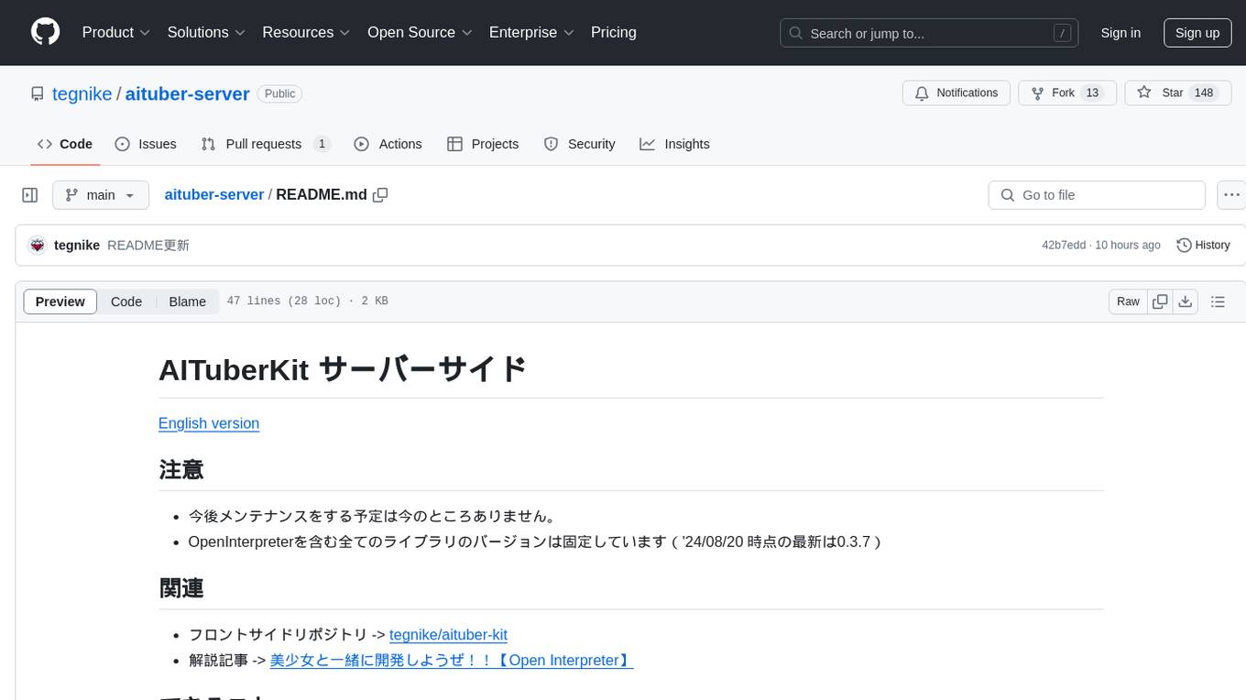Image resolution: width=1246 pixels, height=700 pixels.
Task: Focus the Search or jump to field
Action: coord(929,33)
